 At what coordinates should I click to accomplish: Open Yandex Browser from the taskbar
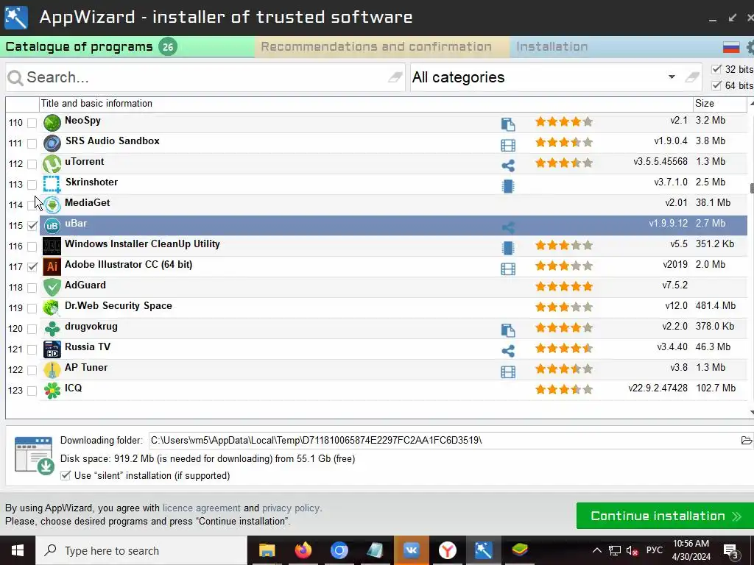(x=447, y=550)
